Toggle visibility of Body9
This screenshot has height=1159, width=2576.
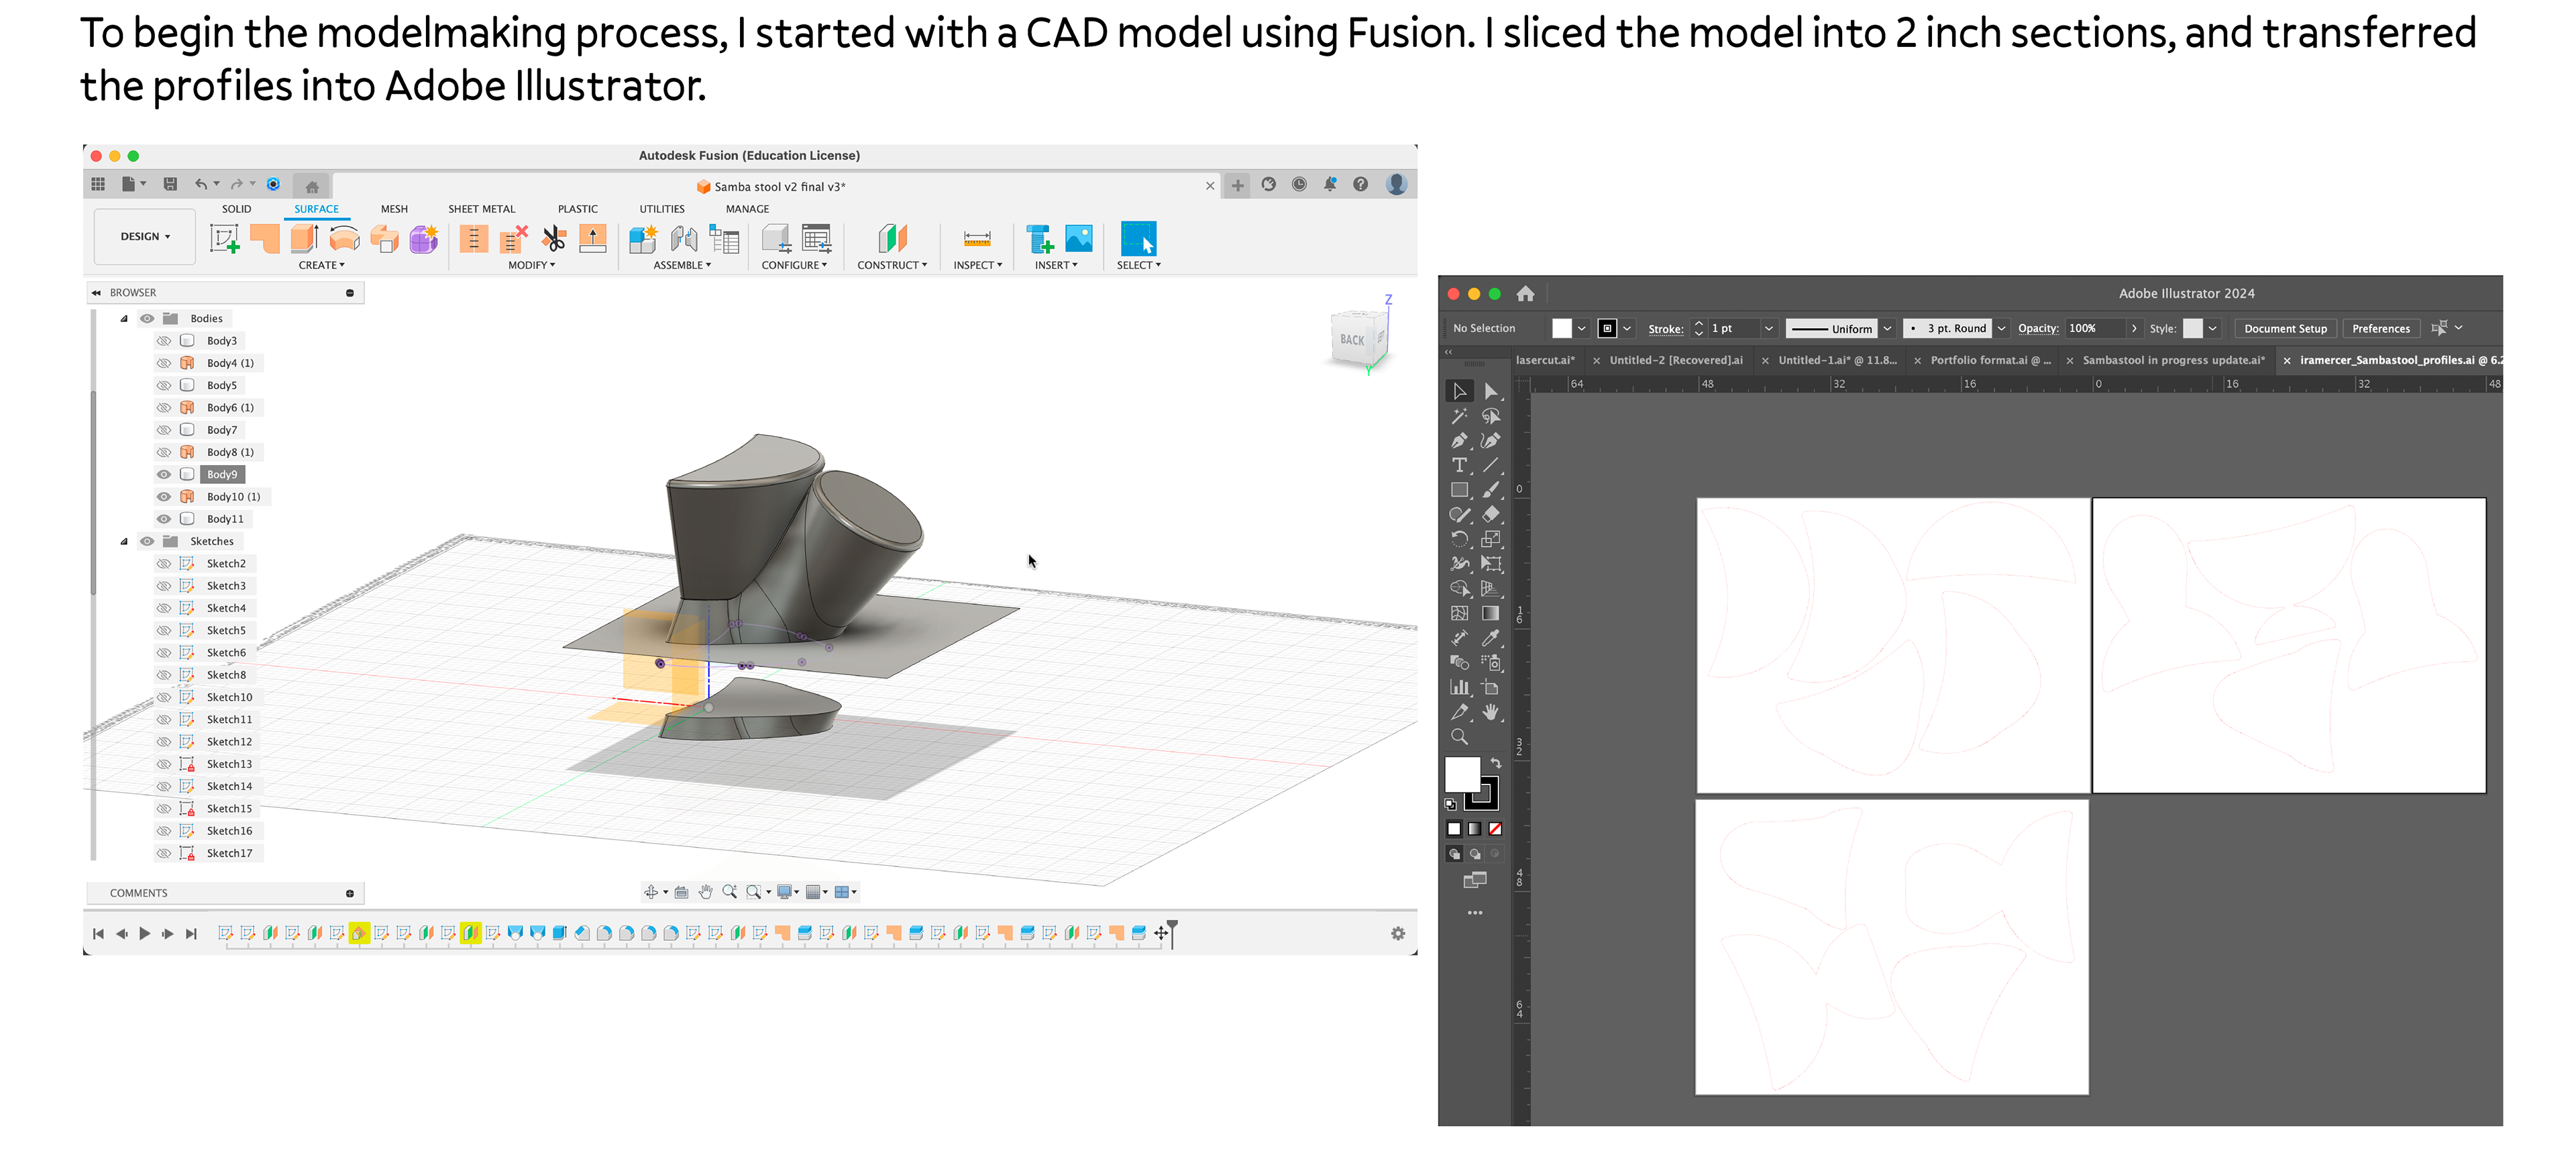tap(164, 474)
